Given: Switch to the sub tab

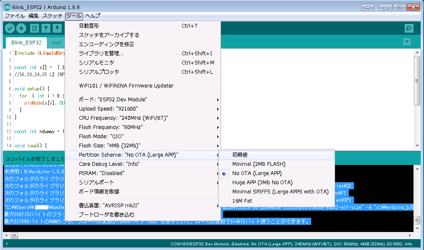Looking at the screenshot, I should (x=57, y=42).
